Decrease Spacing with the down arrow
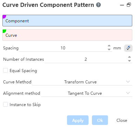The width and height of the screenshot is (135, 127). coord(109,49)
